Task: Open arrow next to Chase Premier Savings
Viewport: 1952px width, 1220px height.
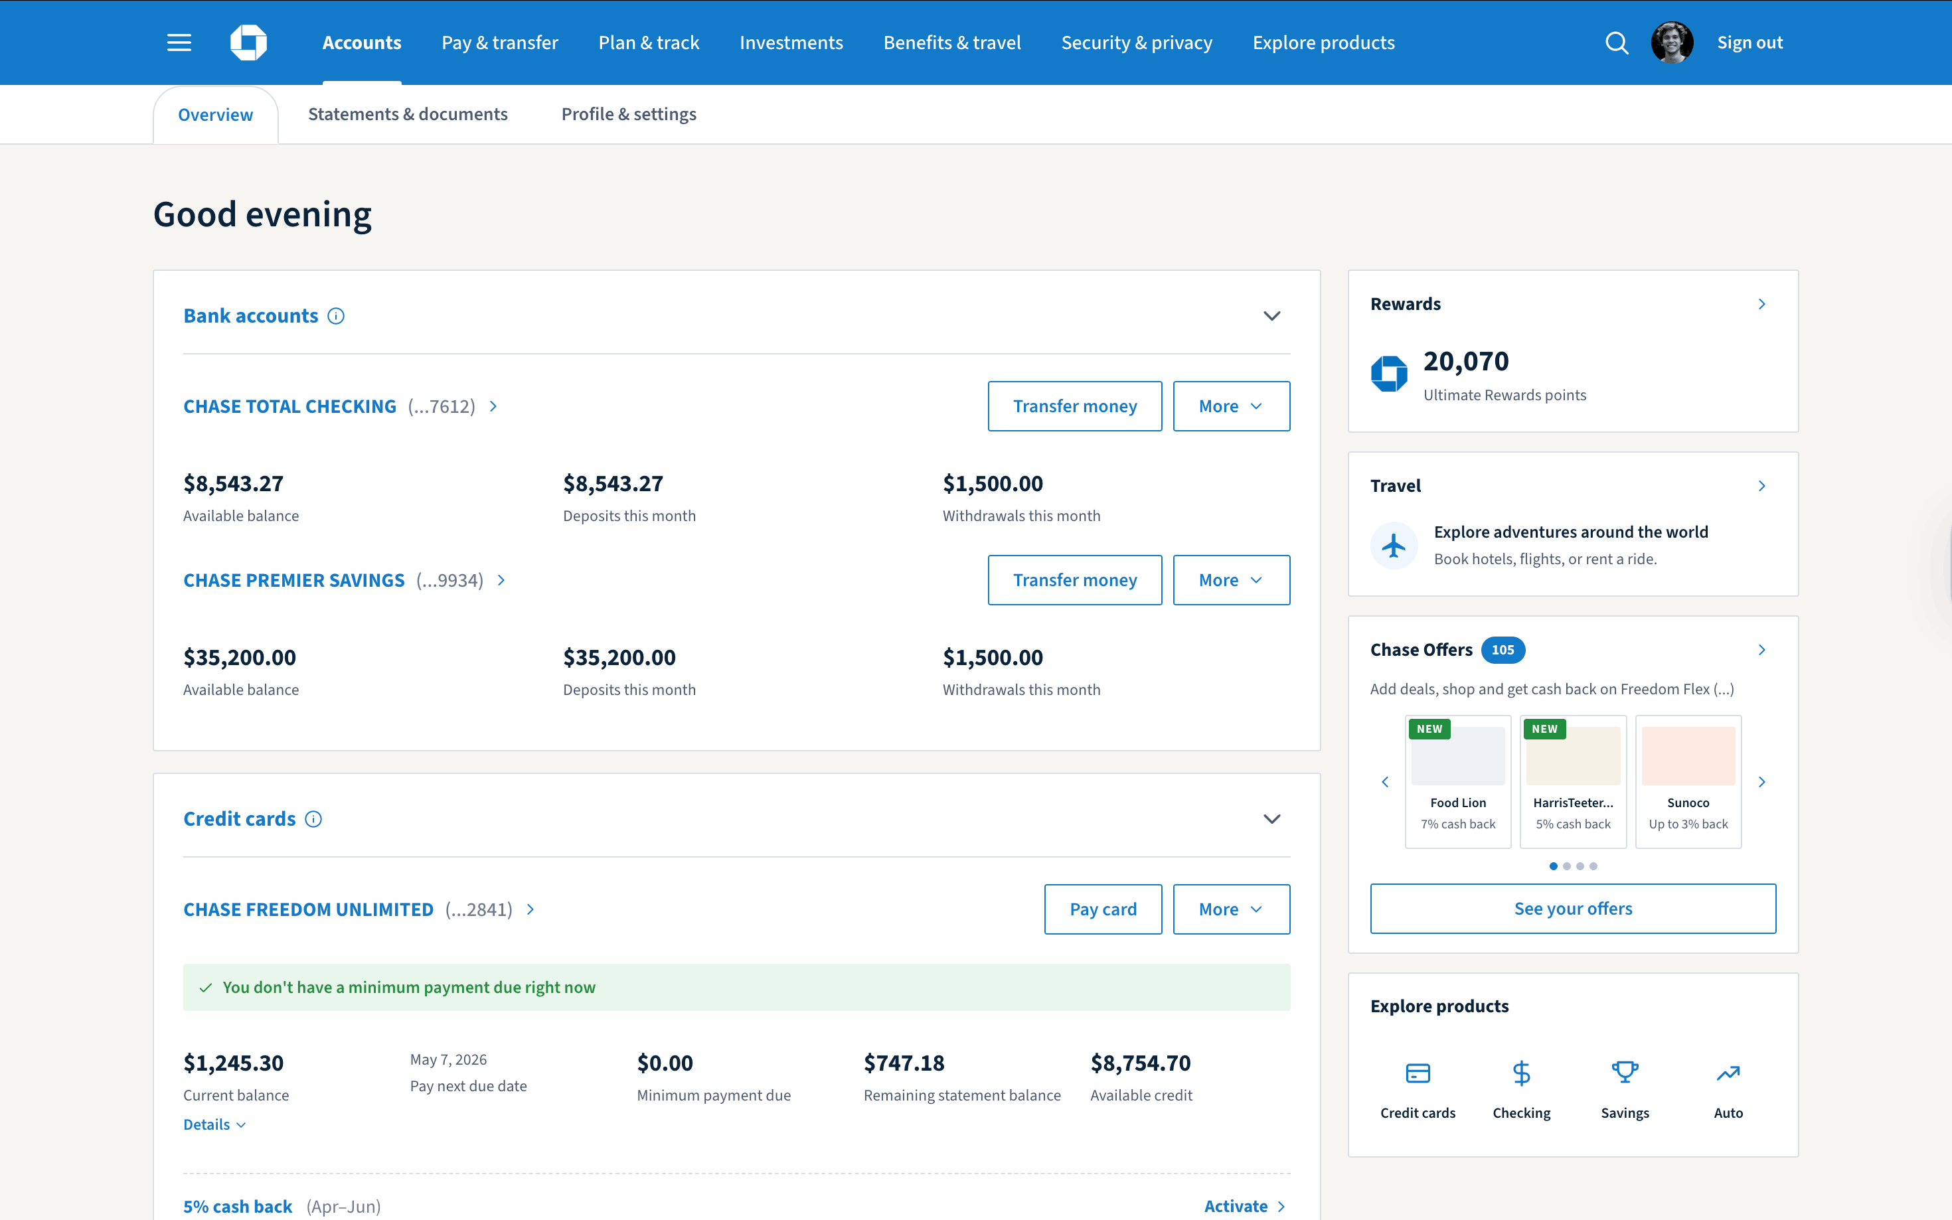Action: coord(501,580)
